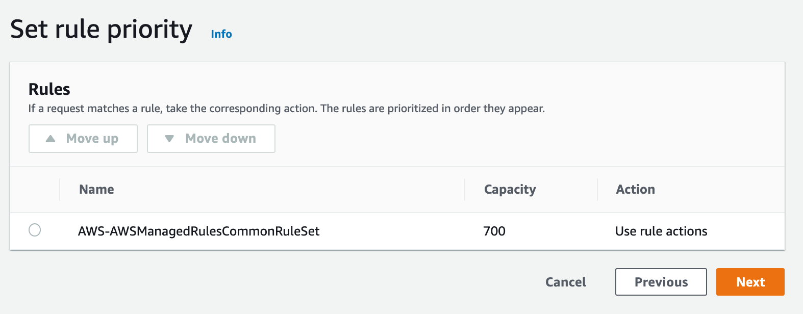This screenshot has width=803, height=314.
Task: Click the Rules section heading
Action: [49, 89]
